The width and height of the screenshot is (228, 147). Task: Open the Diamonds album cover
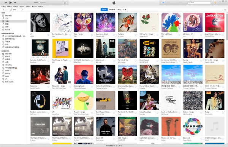click(193, 126)
